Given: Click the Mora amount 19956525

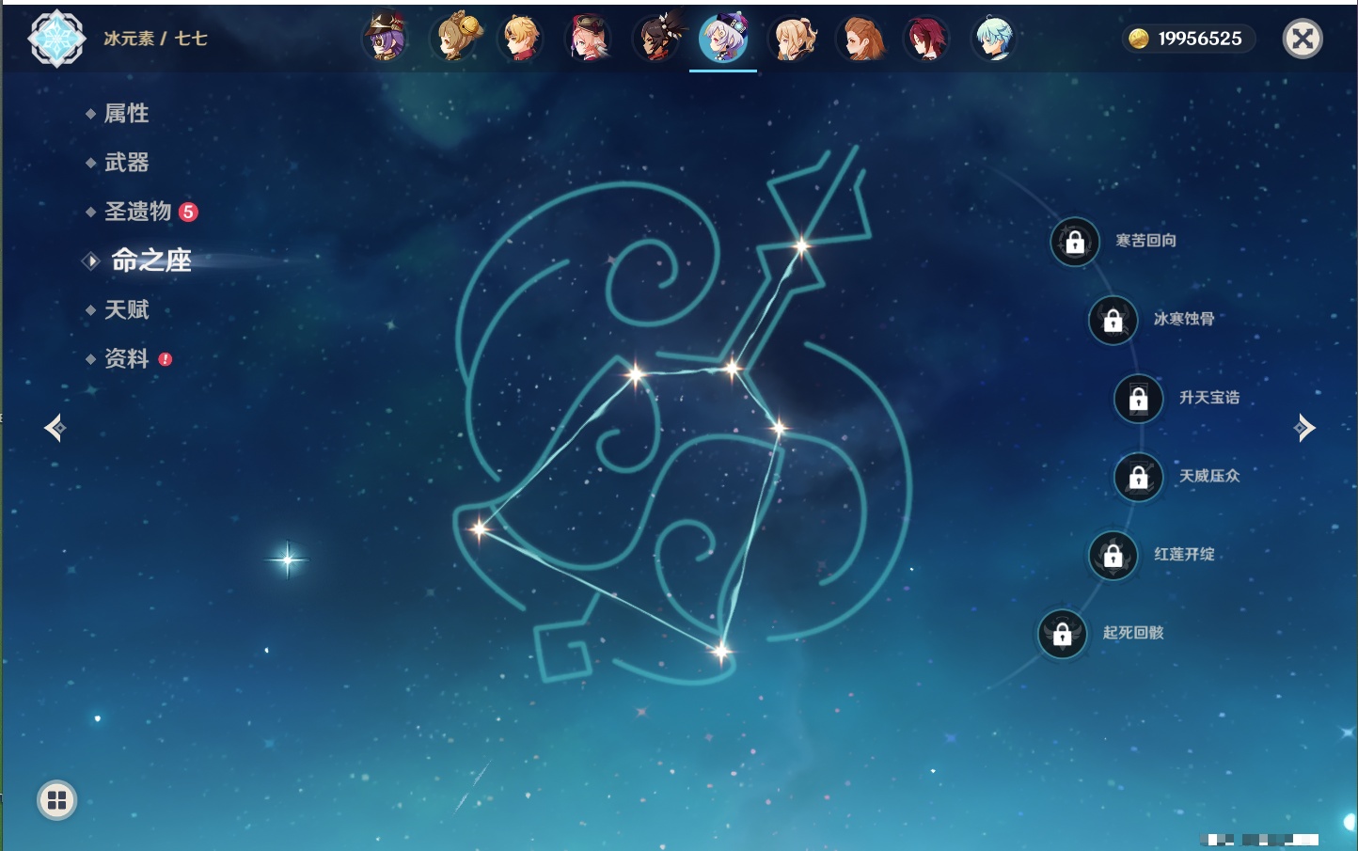Looking at the screenshot, I should click(x=1200, y=39).
